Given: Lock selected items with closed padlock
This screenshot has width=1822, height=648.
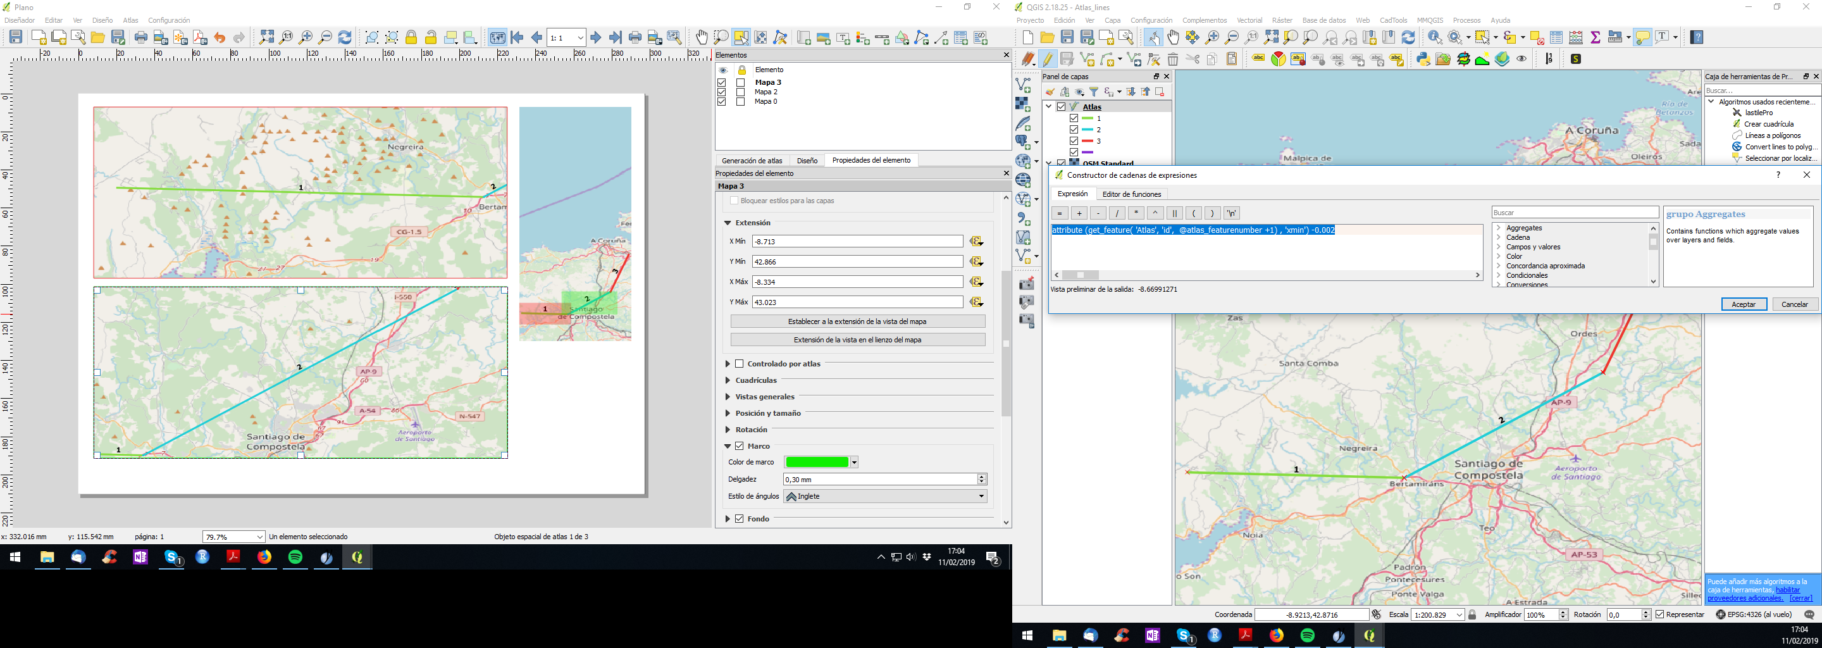Looking at the screenshot, I should click(x=411, y=37).
